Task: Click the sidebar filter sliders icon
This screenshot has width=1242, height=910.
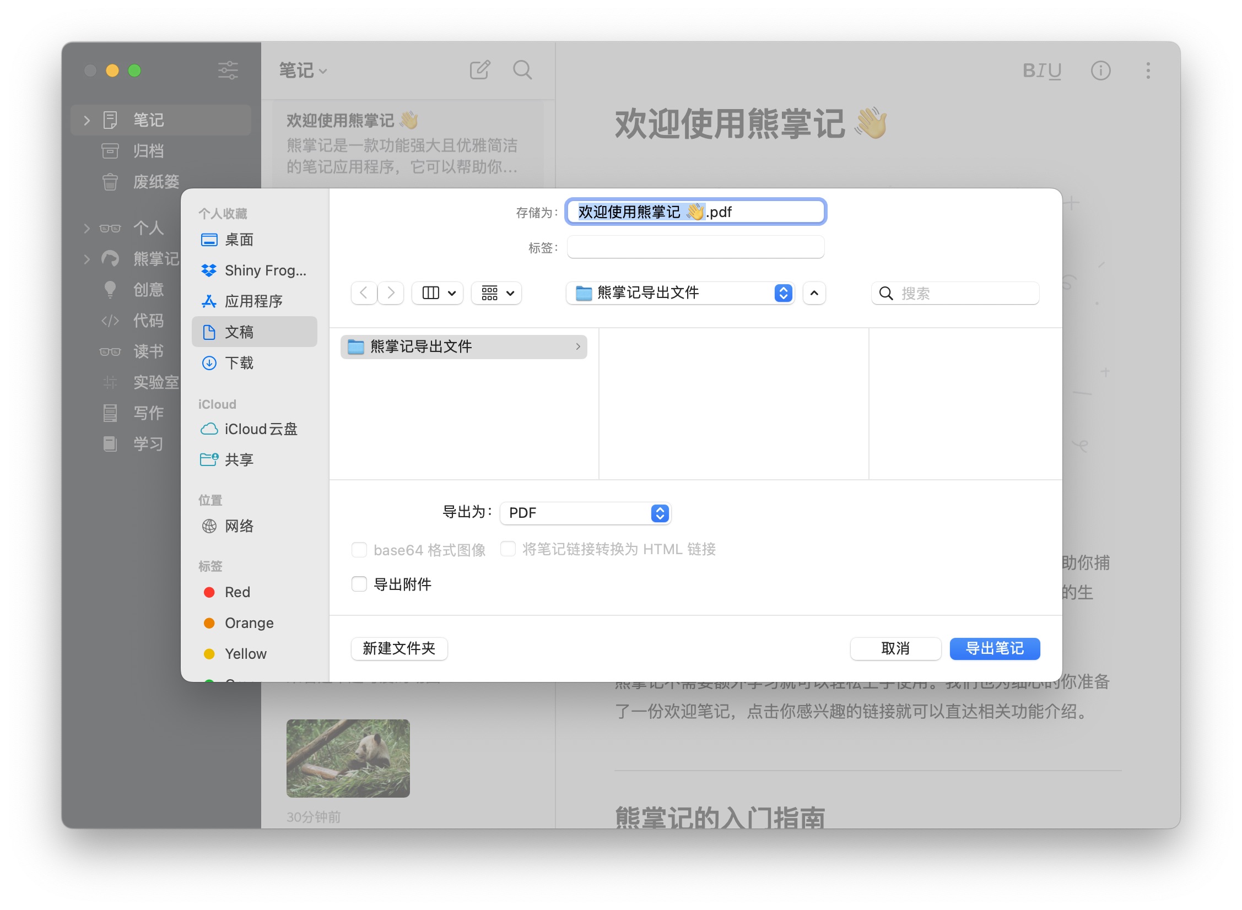Action: [228, 71]
